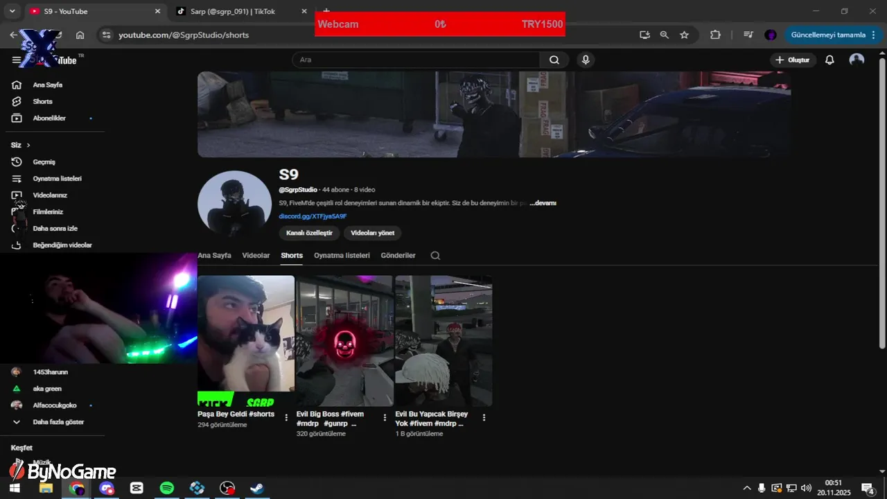Click Kanalı özelleştir button
Viewport: 887px width, 499px height.
(309, 233)
